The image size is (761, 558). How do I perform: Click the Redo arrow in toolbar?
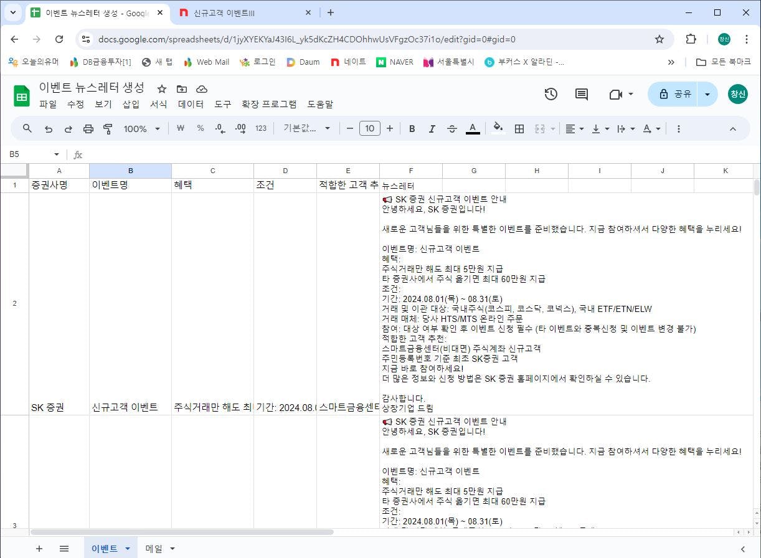click(x=68, y=129)
